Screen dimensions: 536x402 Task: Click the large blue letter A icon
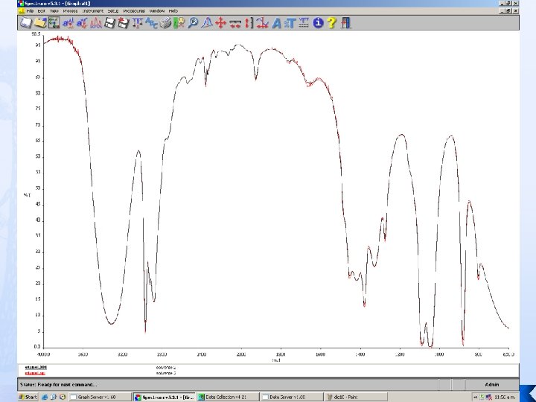tap(276, 23)
